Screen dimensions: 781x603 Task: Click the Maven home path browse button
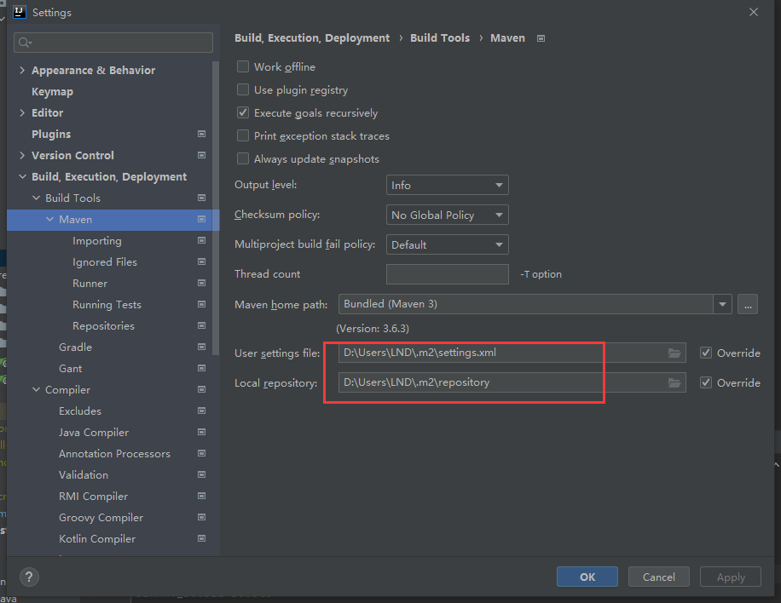(x=748, y=304)
